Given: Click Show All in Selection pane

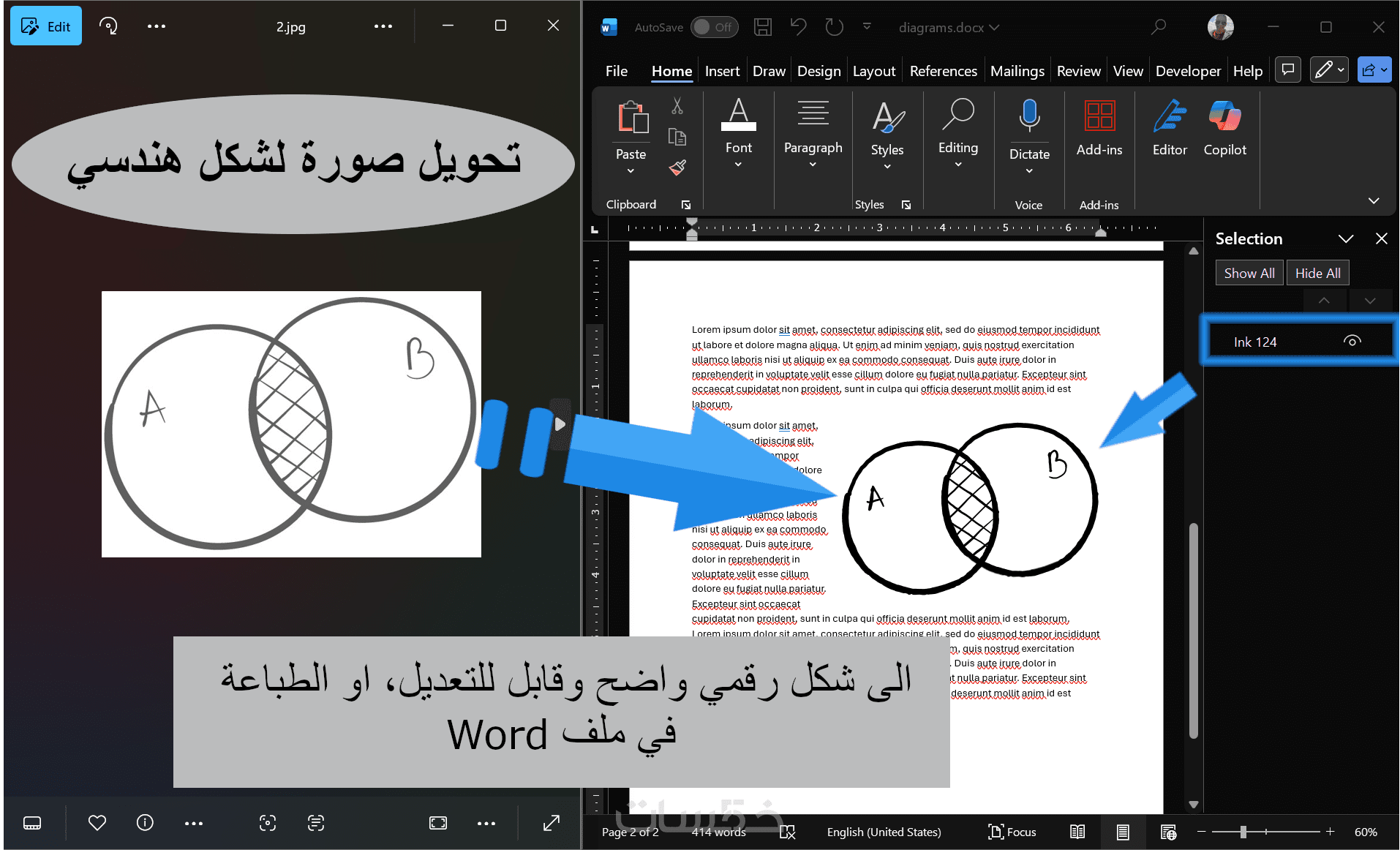Looking at the screenshot, I should pos(1249,273).
